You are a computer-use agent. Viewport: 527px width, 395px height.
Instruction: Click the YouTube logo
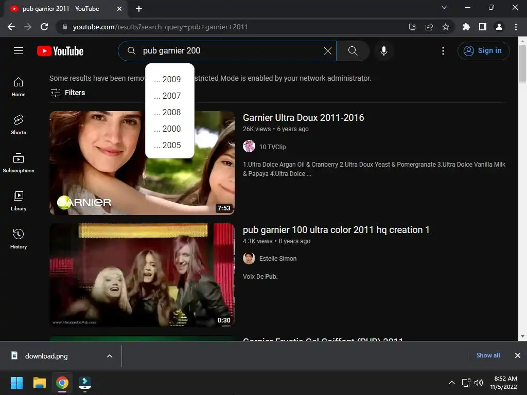(x=60, y=51)
